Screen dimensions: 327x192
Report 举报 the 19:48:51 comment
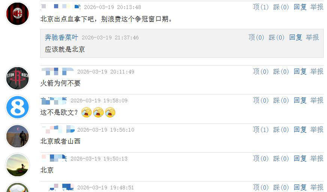(317, 187)
